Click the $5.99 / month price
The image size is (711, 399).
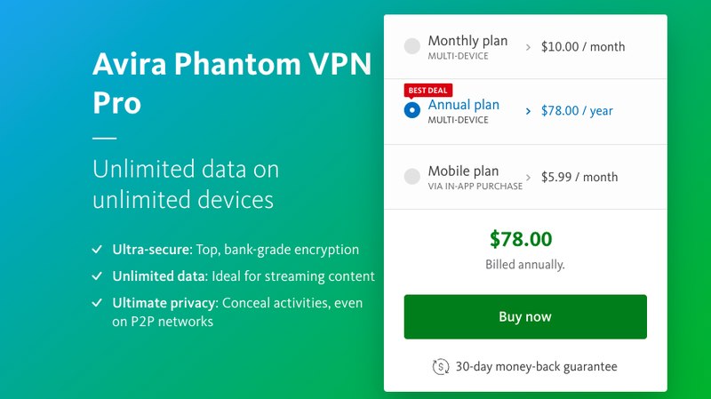pyautogui.click(x=579, y=177)
